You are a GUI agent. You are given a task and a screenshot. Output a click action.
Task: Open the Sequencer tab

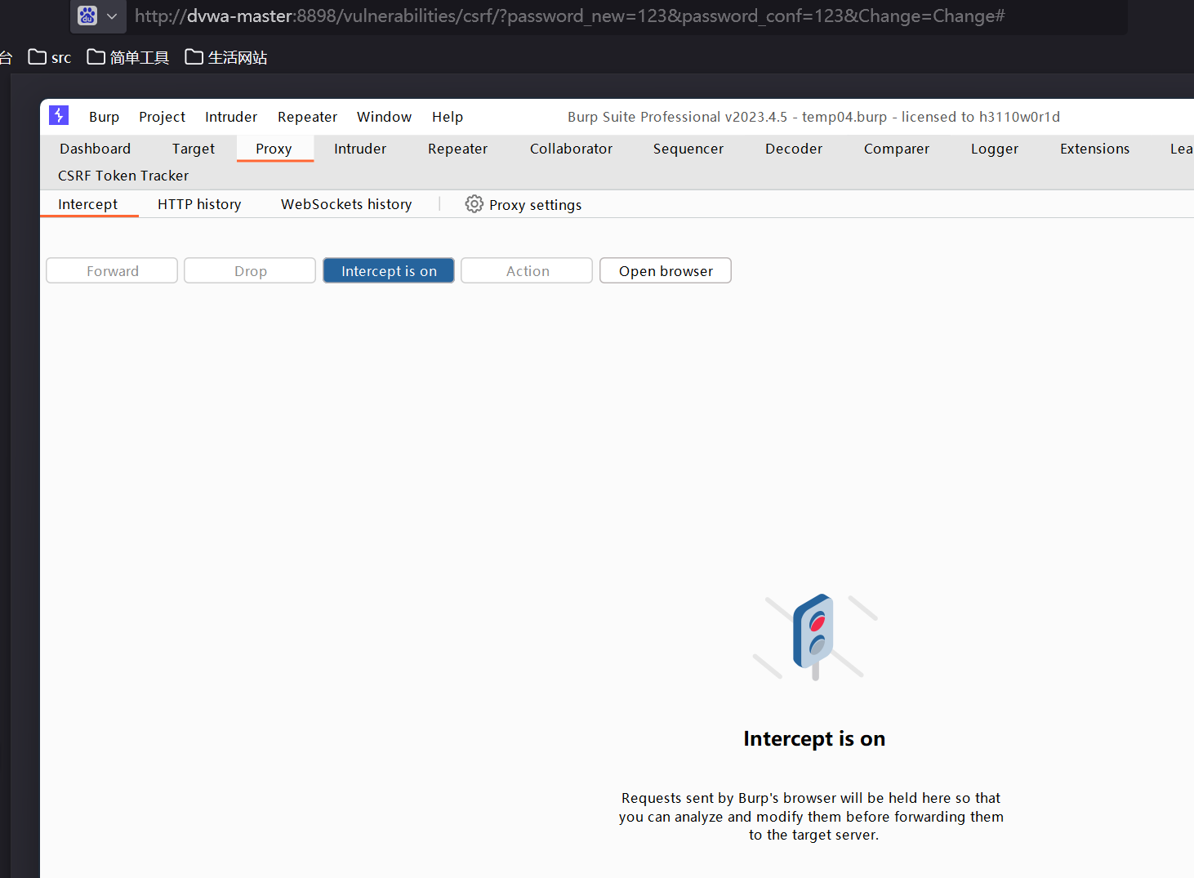[x=688, y=149]
